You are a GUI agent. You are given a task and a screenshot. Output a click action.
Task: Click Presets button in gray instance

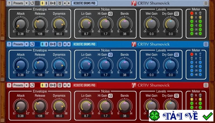click(x=18, y=3)
